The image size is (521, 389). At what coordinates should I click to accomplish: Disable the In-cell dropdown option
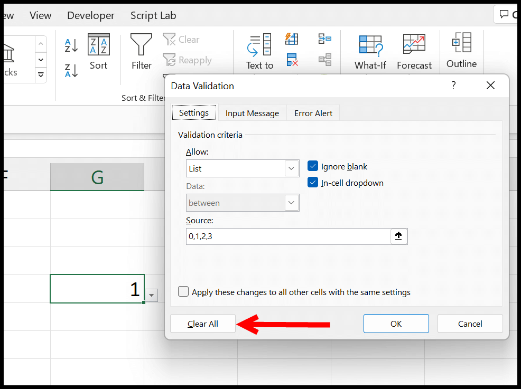tap(313, 183)
